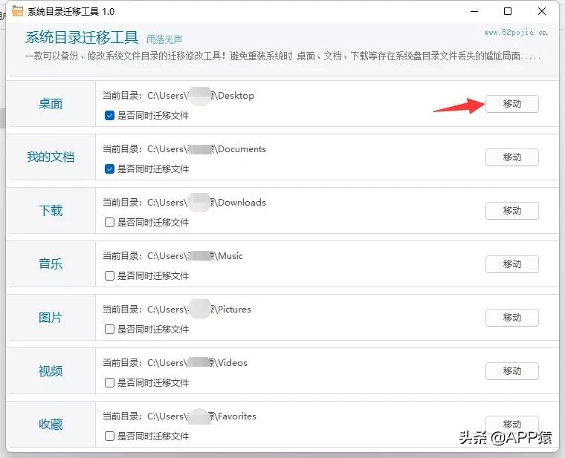Tick the migrate files checkbox for 图片

(110, 330)
